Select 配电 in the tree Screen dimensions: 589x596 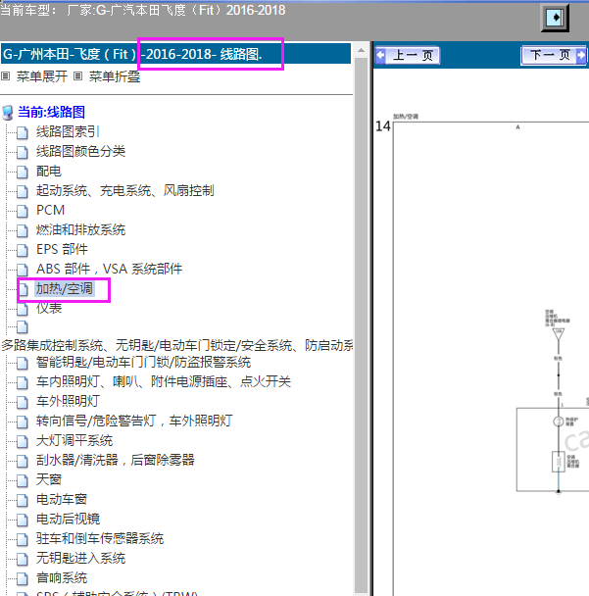click(49, 171)
